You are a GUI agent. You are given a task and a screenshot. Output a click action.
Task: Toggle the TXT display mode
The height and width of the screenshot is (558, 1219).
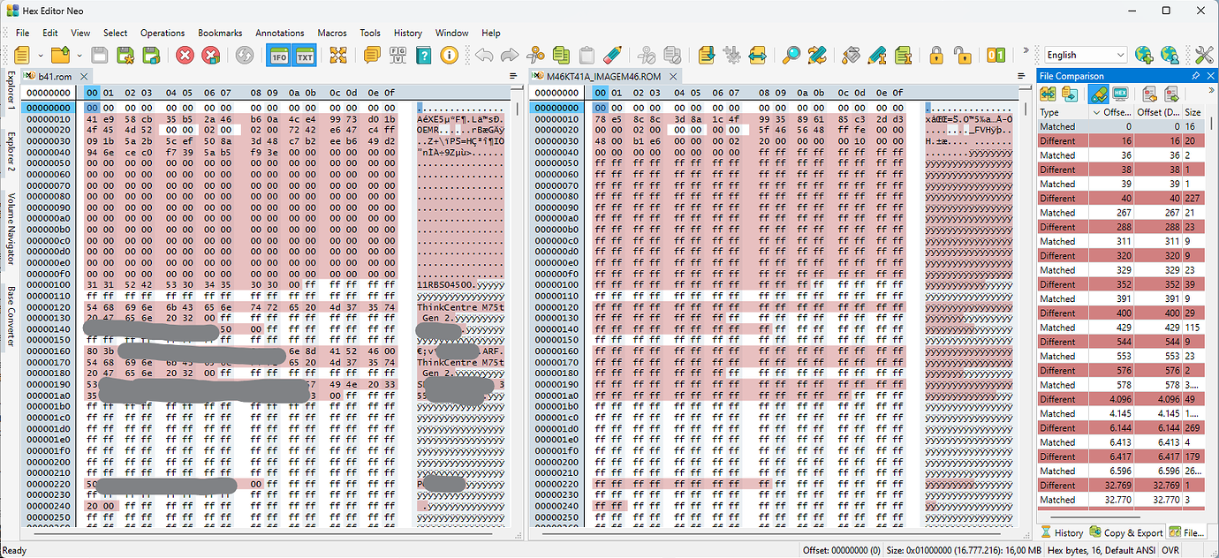point(304,55)
